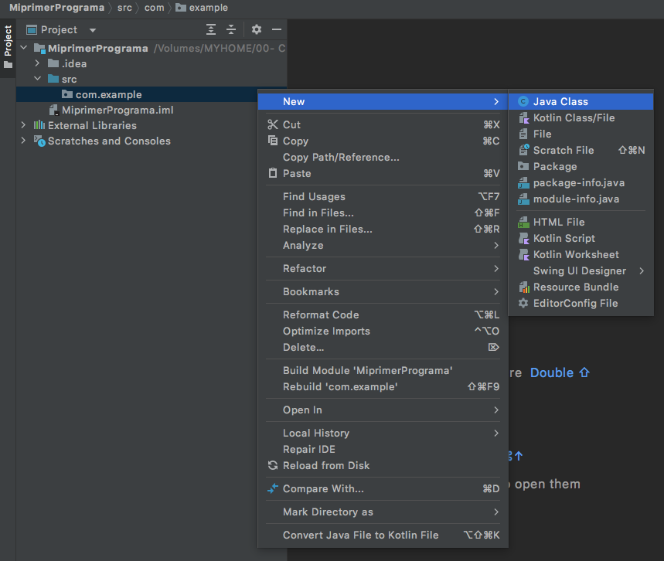Screen dimensions: 664x561
Task: Click the Paste clipboard icon
Action: pos(273,173)
